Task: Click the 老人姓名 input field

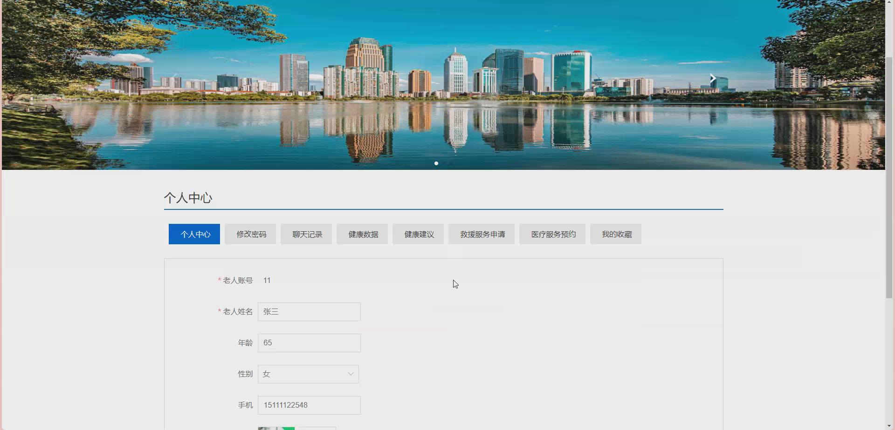Action: tap(309, 312)
